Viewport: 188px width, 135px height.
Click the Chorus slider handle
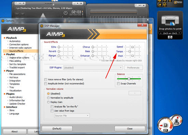(x=93, y=47)
